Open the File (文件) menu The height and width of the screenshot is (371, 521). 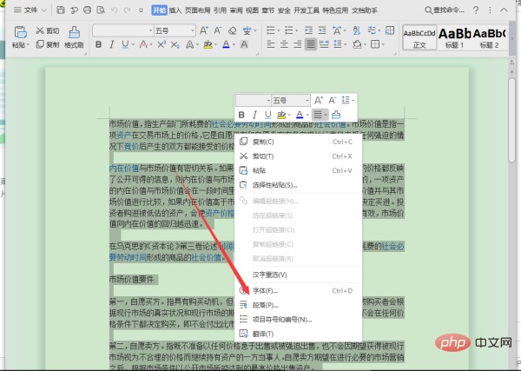tap(31, 10)
